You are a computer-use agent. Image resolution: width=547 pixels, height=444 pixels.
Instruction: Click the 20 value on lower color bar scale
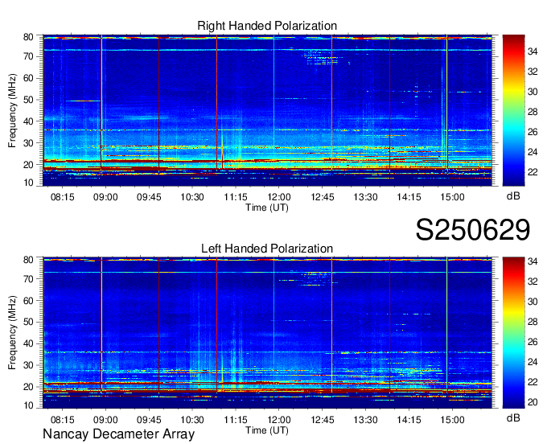(533, 402)
